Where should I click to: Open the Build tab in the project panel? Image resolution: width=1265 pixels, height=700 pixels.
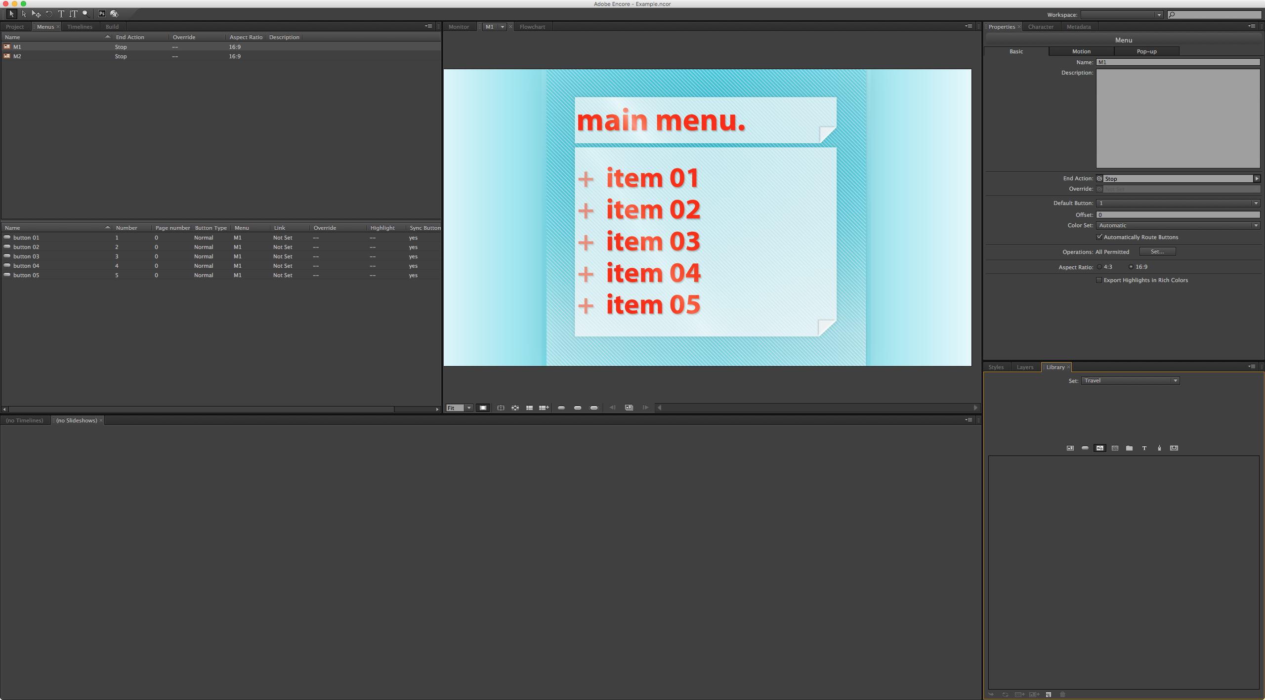tap(112, 26)
